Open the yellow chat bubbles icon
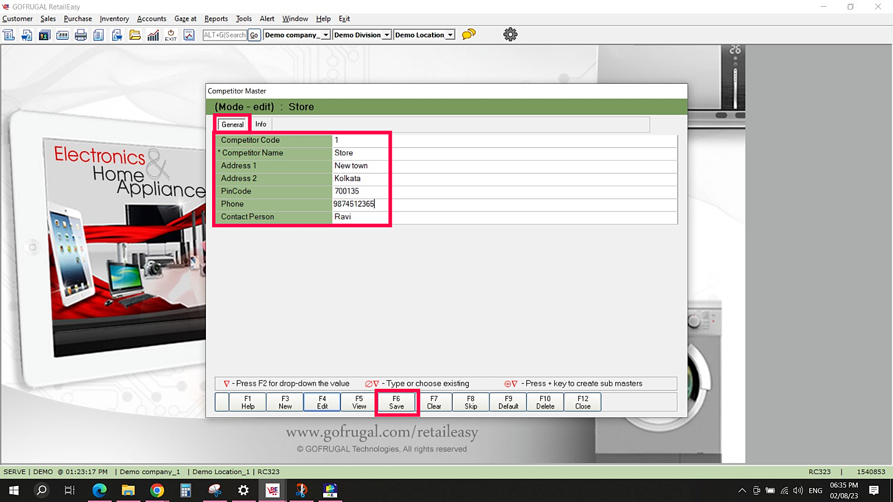The height and width of the screenshot is (502, 893). pos(469,35)
